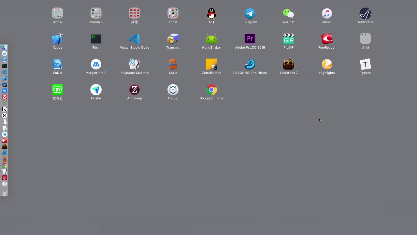Image resolution: width=417 pixels, height=235 pixels.
Task: Open the PicGIF app
Action: [x=288, y=39]
